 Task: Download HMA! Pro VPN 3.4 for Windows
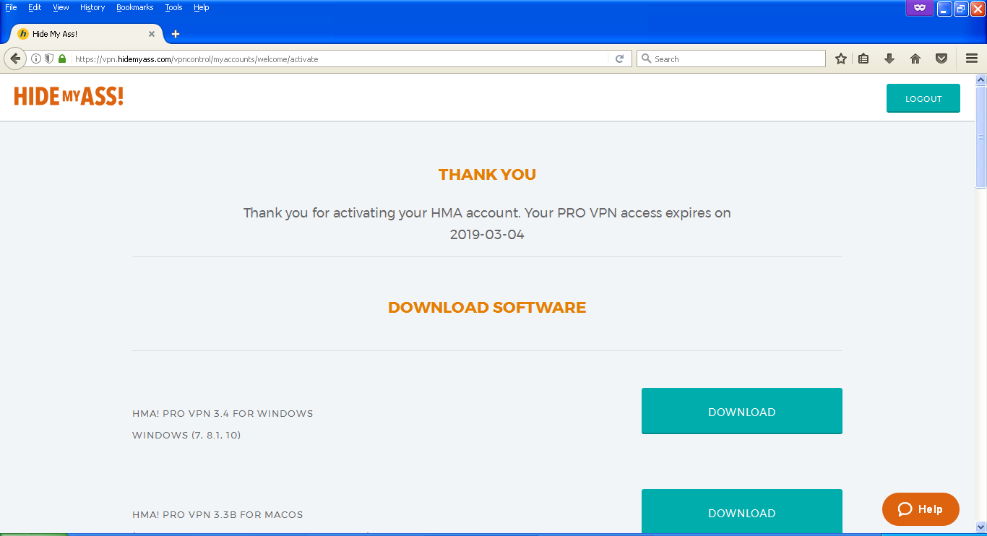pyautogui.click(x=742, y=412)
